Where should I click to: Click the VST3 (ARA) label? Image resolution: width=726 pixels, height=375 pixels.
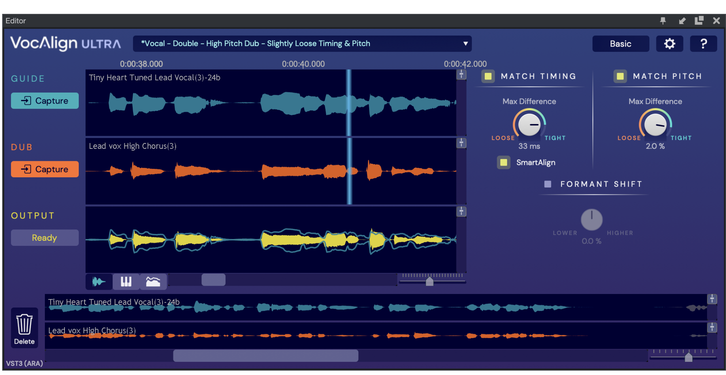click(x=24, y=364)
